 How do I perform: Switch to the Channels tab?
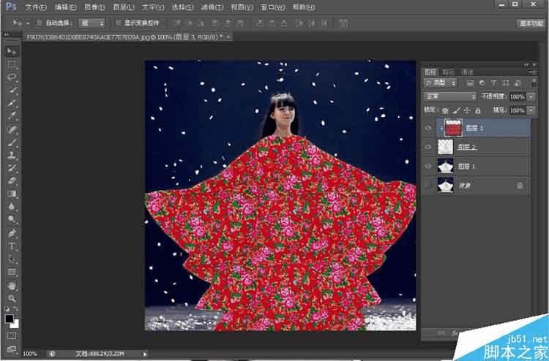[448, 72]
